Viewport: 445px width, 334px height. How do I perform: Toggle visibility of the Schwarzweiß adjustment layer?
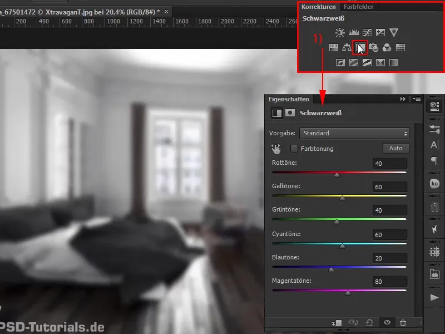(x=387, y=322)
